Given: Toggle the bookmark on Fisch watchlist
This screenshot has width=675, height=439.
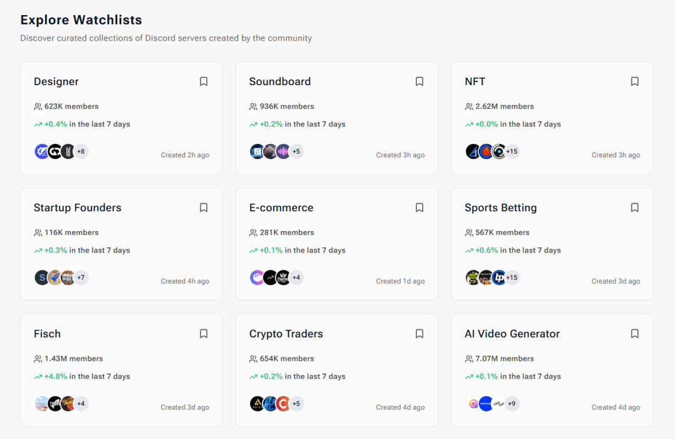Looking at the screenshot, I should 203,333.
